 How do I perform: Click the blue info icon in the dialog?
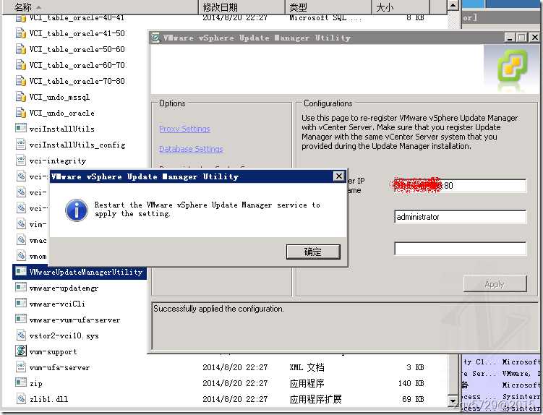(x=76, y=210)
